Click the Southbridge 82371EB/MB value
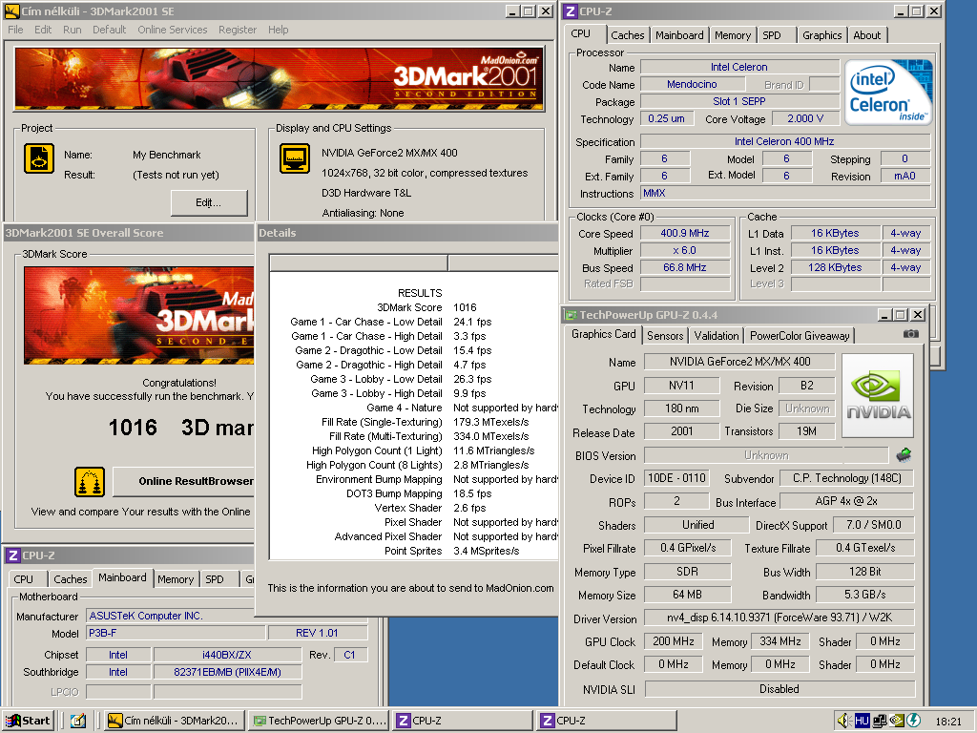977x733 pixels. pyautogui.click(x=227, y=673)
